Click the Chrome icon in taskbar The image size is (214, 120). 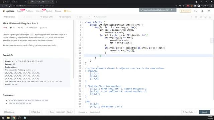pos(14,118)
